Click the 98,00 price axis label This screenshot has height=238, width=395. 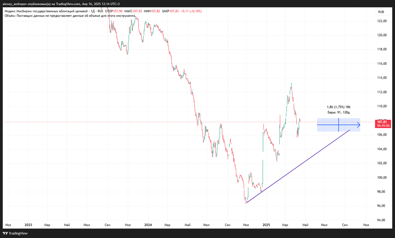[x=382, y=192]
